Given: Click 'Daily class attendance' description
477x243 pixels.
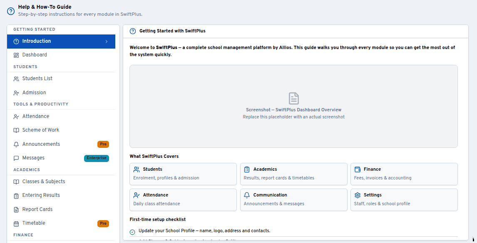Looking at the screenshot, I should [x=157, y=204].
